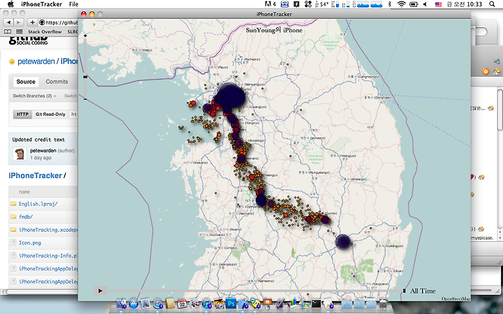Move the All Time timeline handle
The height and width of the screenshot is (314, 503).
404,291
